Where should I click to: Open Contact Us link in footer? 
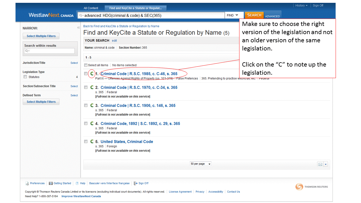pos(234,192)
